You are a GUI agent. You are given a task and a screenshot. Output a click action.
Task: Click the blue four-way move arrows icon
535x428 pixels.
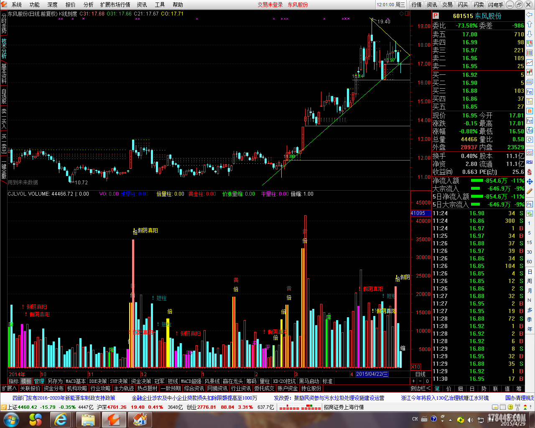530,181
